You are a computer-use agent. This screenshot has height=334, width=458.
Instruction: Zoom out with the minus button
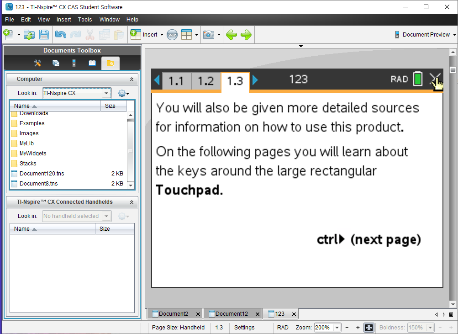347,328
